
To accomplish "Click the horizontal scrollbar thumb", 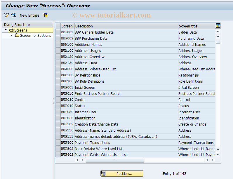I will coord(115,160).
